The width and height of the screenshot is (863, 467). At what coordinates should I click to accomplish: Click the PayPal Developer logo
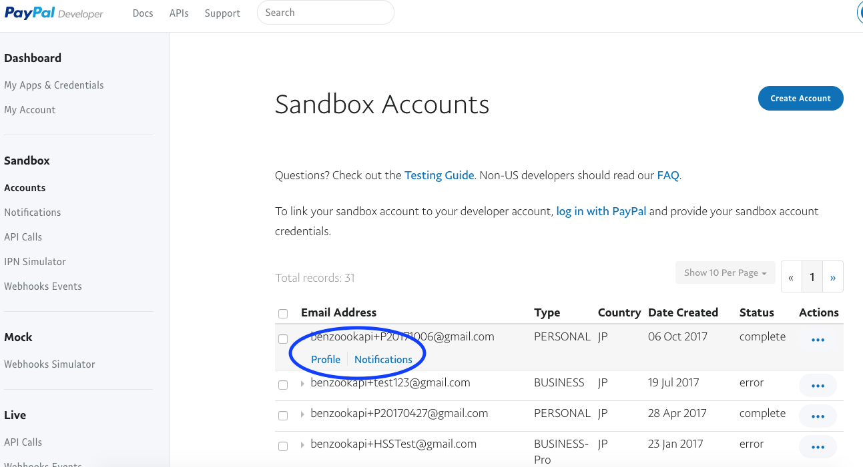(54, 13)
